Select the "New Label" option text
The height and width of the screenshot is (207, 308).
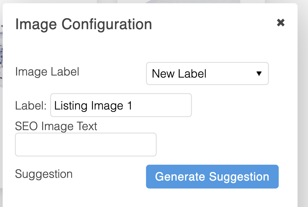click(x=179, y=73)
